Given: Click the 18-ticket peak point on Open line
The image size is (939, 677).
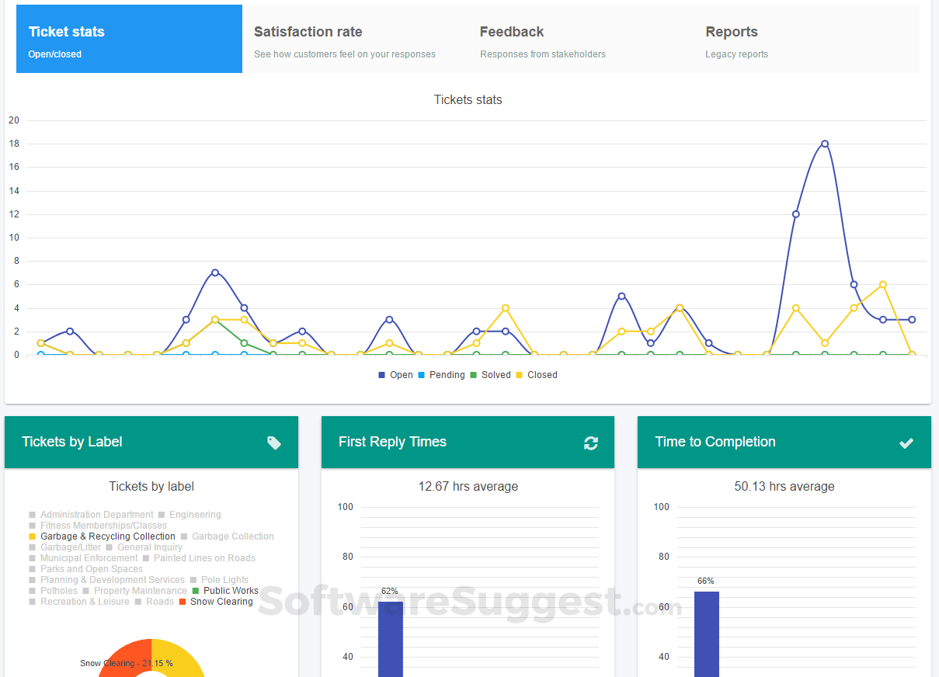Looking at the screenshot, I should point(825,144).
